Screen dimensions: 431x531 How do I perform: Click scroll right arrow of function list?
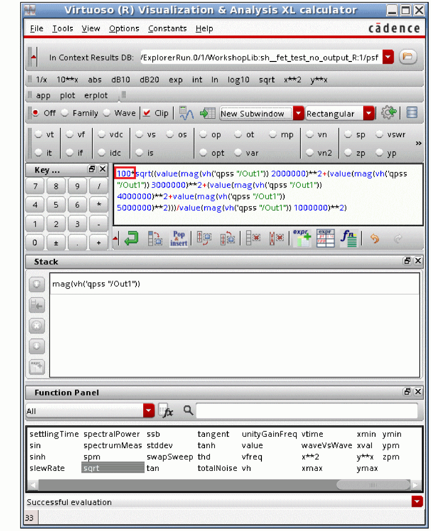[x=416, y=485]
